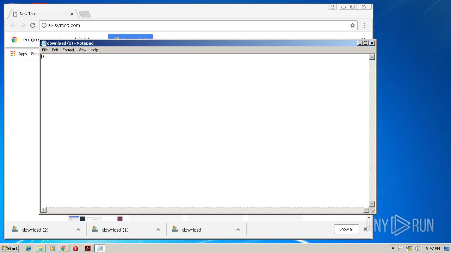Show hidden system tray icons
Viewport: 451px width, 253px height.
[x=393, y=248]
